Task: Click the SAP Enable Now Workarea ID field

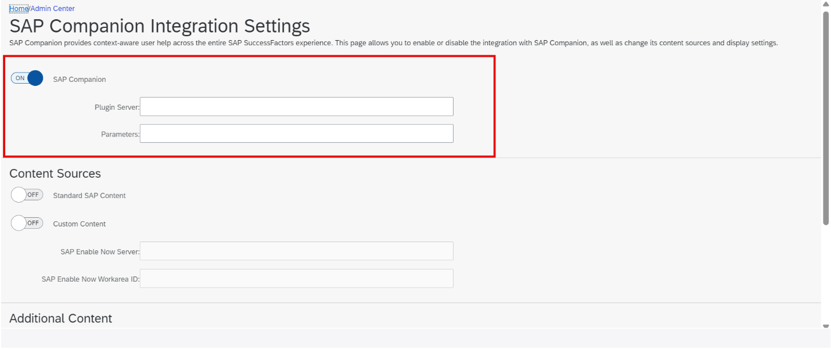Action: pyautogui.click(x=296, y=278)
